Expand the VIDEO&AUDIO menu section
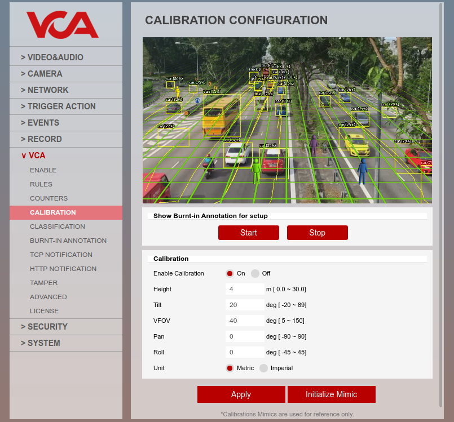This screenshot has width=454, height=422. pos(66,57)
